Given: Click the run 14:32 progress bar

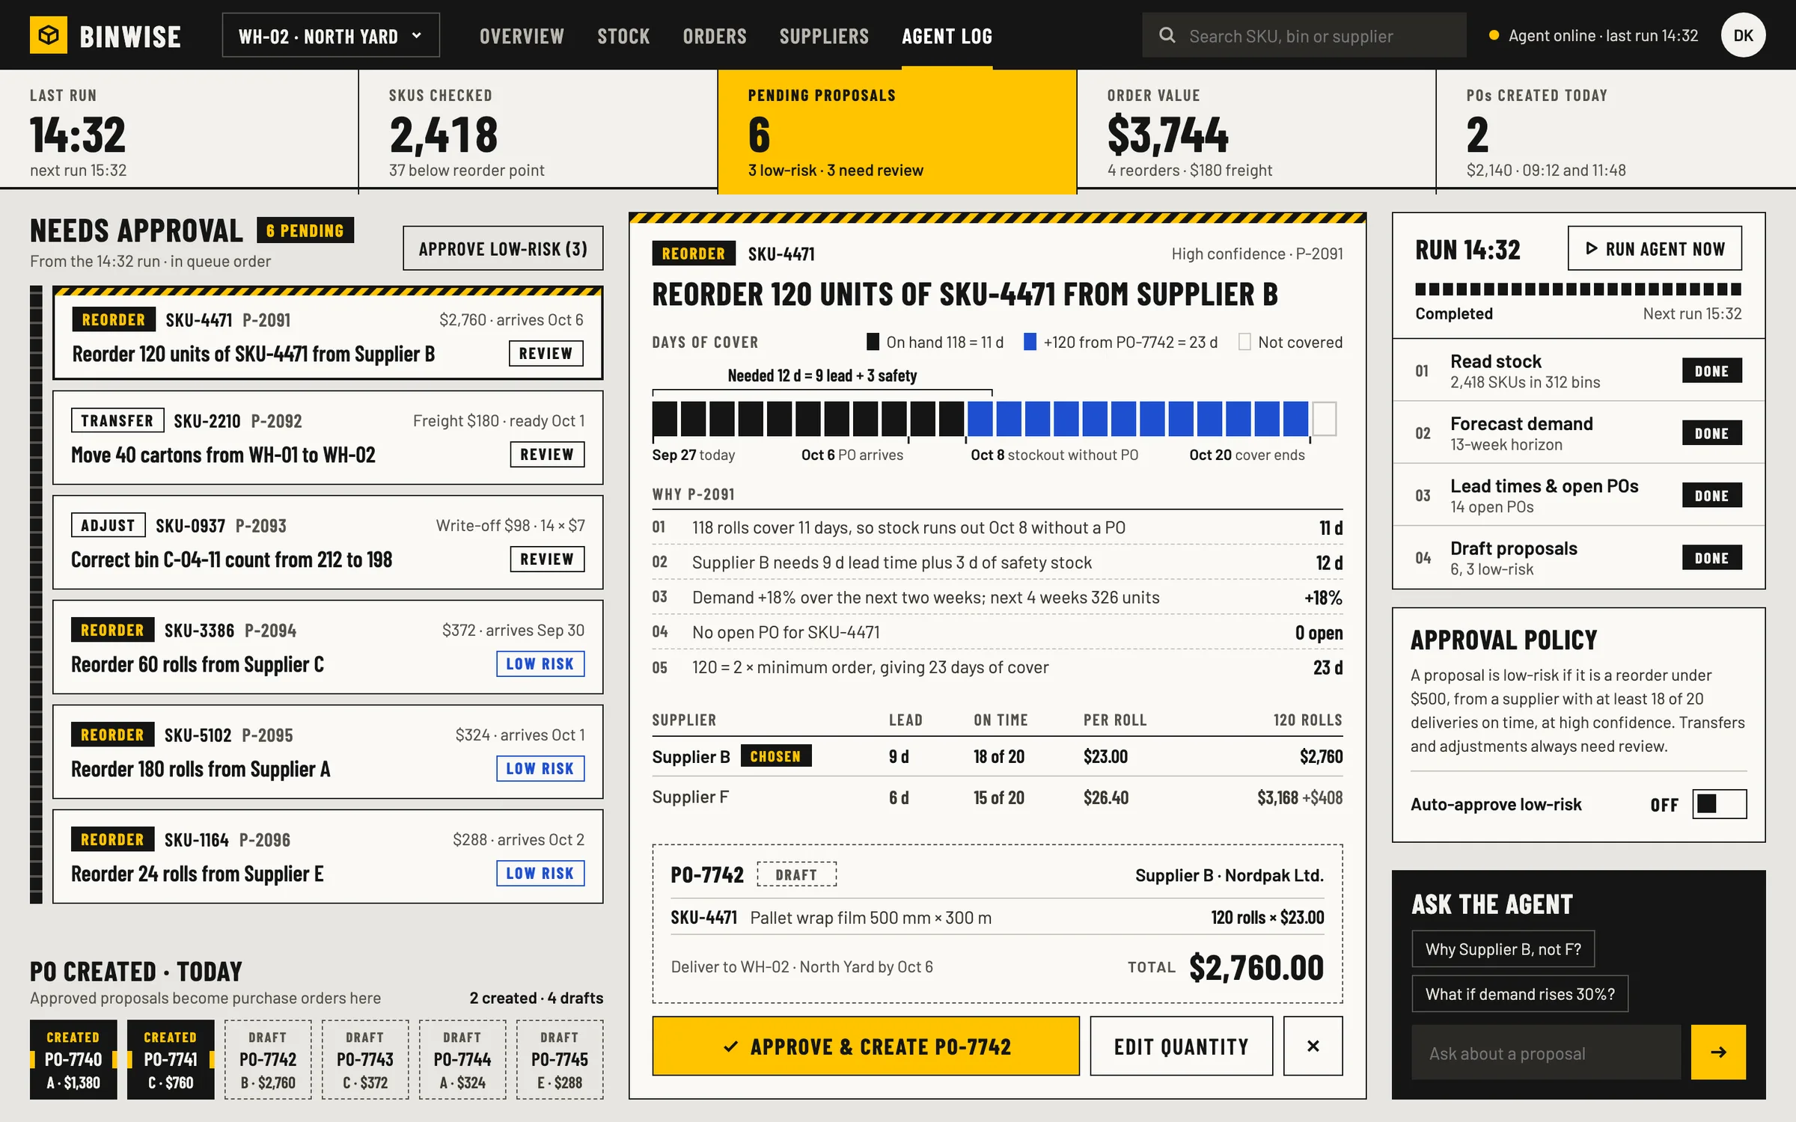Looking at the screenshot, I should tap(1578, 289).
